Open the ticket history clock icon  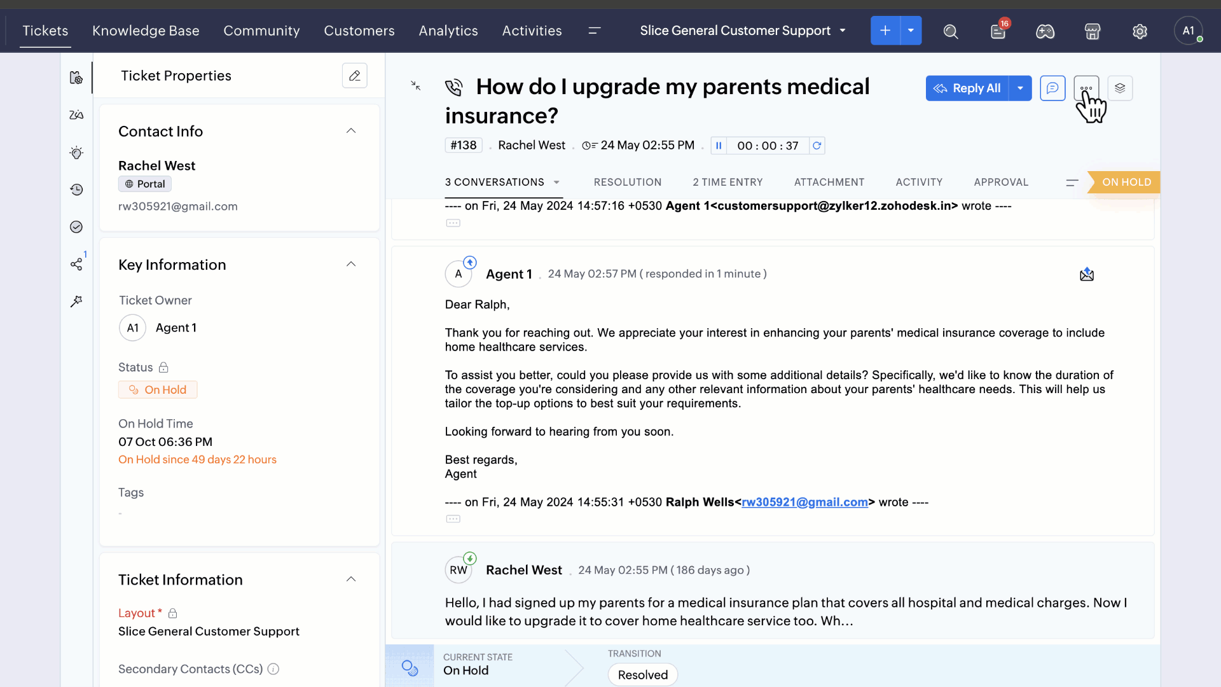[x=76, y=190]
